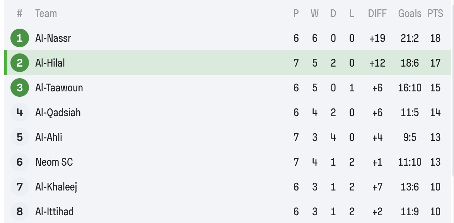Click the rank 4 position badge
The image size is (454, 223).
pos(20,113)
